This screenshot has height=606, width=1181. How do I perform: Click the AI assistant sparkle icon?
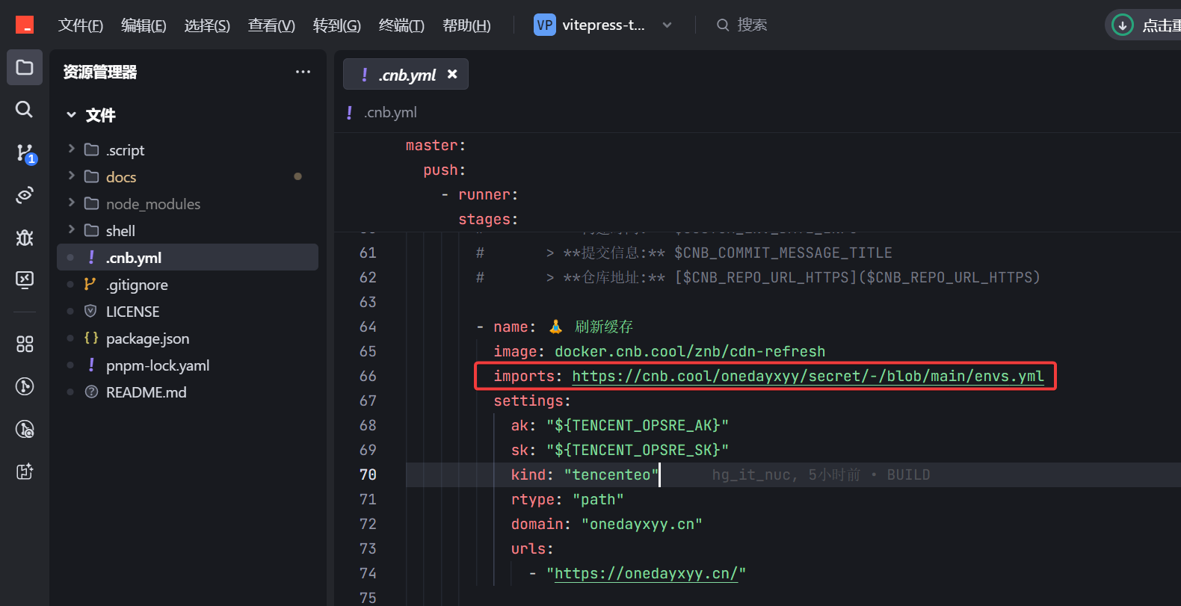point(25,471)
